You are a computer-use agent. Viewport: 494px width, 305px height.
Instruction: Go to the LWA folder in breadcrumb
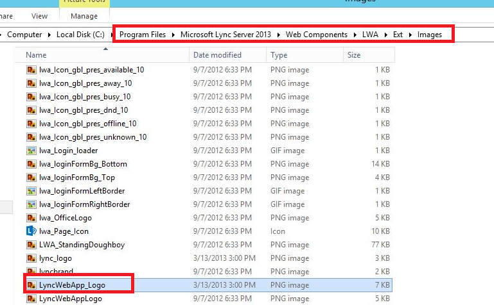[371, 35]
